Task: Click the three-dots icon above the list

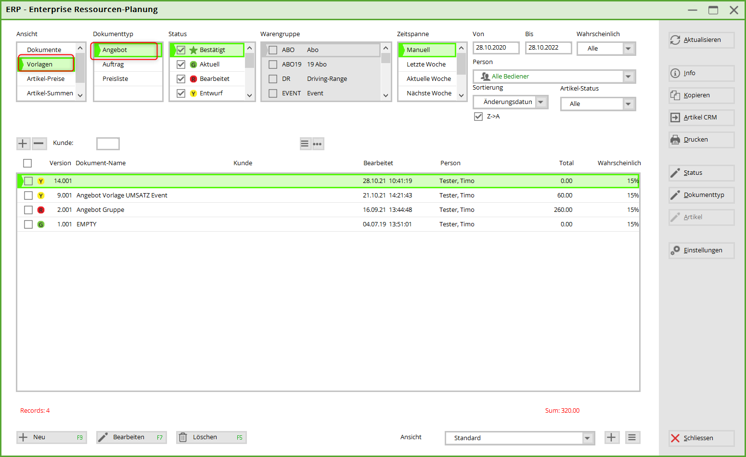Action: click(x=318, y=144)
